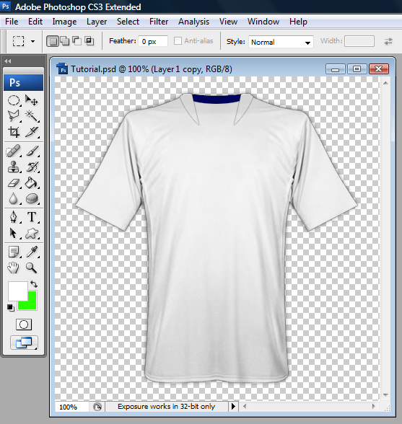Click the Feather pixel input field
402x424 pixels.
[x=153, y=41]
